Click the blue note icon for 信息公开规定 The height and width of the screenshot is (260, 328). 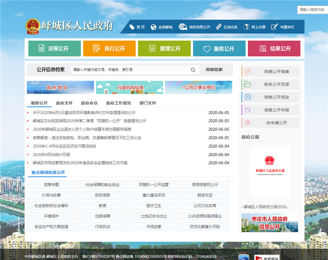(247, 97)
